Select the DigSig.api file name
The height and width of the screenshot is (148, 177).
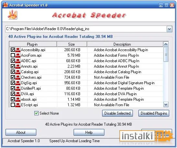[29, 83]
